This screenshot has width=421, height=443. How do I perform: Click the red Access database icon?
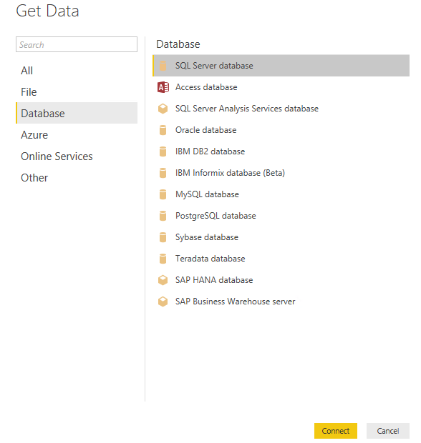coord(163,87)
